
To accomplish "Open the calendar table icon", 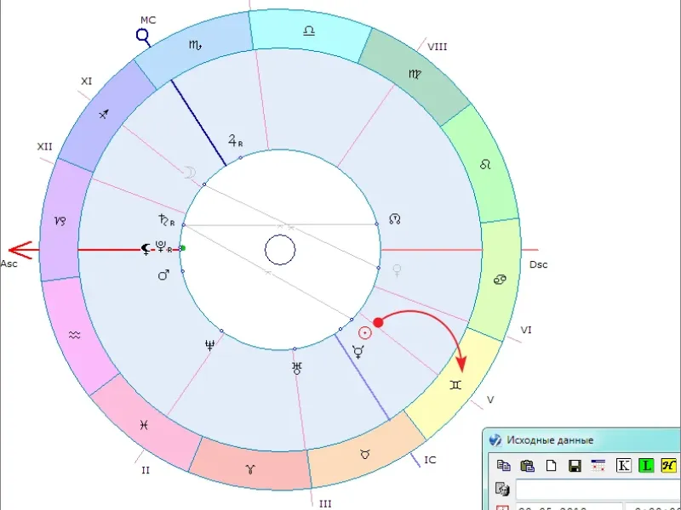I will click(598, 466).
